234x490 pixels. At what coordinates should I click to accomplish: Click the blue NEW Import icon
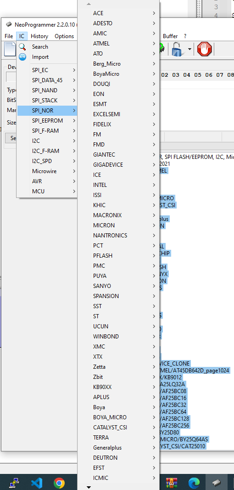22,57
